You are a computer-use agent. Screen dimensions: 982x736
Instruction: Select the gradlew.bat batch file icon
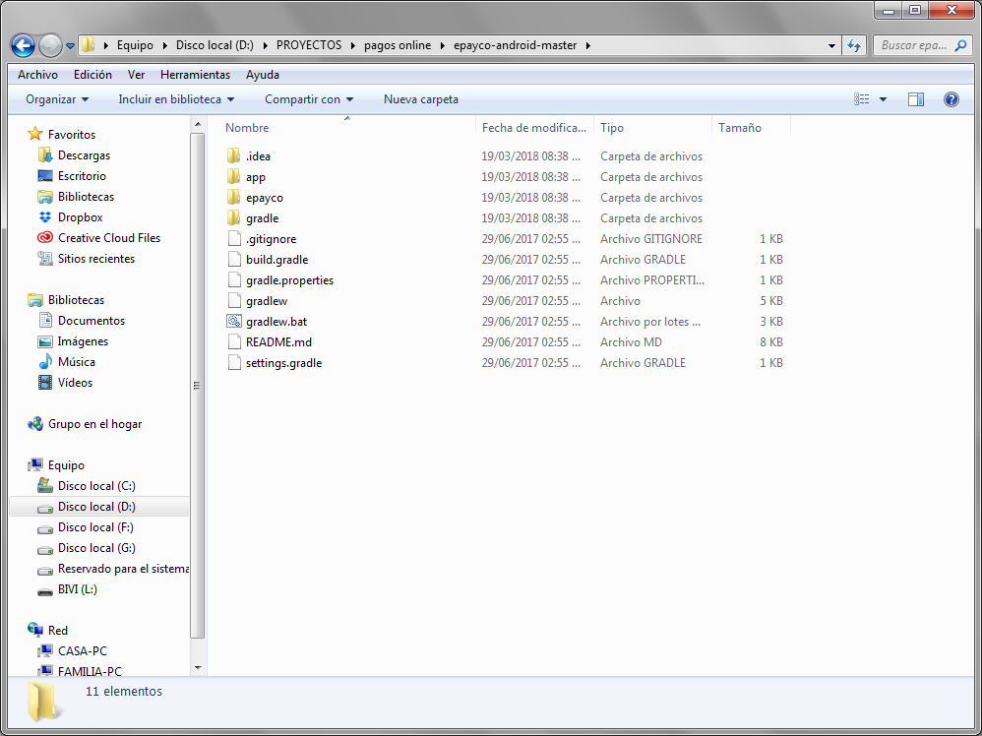(x=233, y=322)
